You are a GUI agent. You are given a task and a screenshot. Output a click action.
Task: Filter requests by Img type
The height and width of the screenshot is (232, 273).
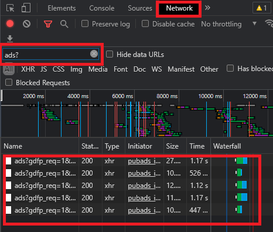pyautogui.click(x=76, y=69)
